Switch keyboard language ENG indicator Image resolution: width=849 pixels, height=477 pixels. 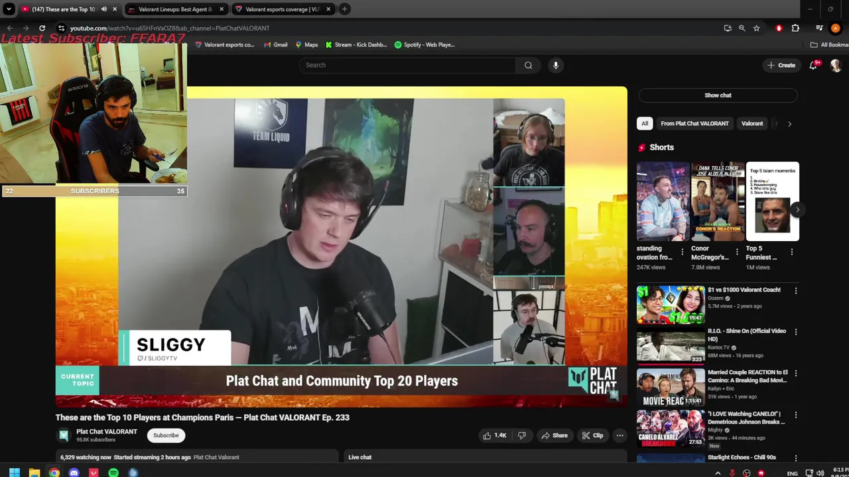[792, 474]
